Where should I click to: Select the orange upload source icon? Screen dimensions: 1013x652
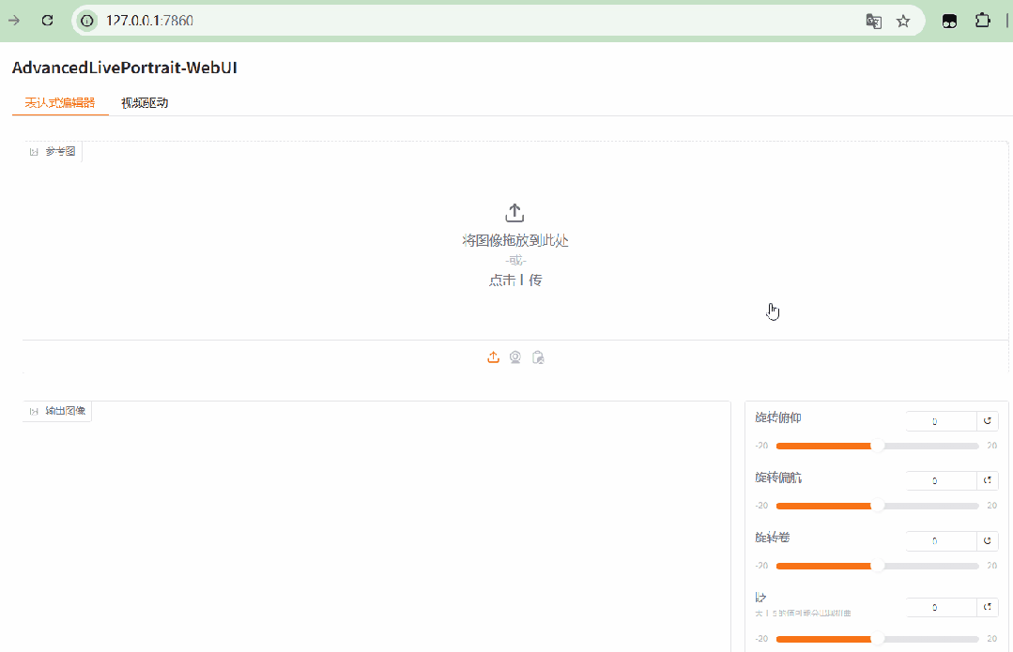point(493,357)
